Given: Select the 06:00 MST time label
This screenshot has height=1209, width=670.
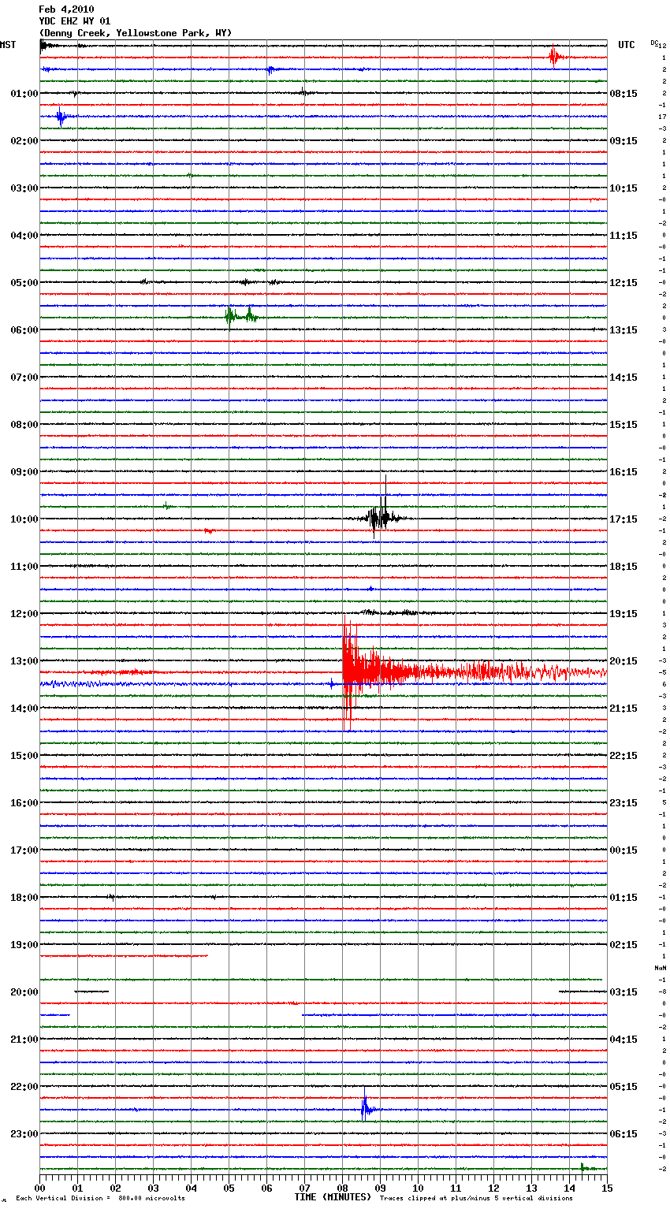Looking at the screenshot, I should click(24, 330).
